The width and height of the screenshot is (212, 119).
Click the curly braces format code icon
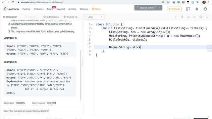(x=182, y=17)
